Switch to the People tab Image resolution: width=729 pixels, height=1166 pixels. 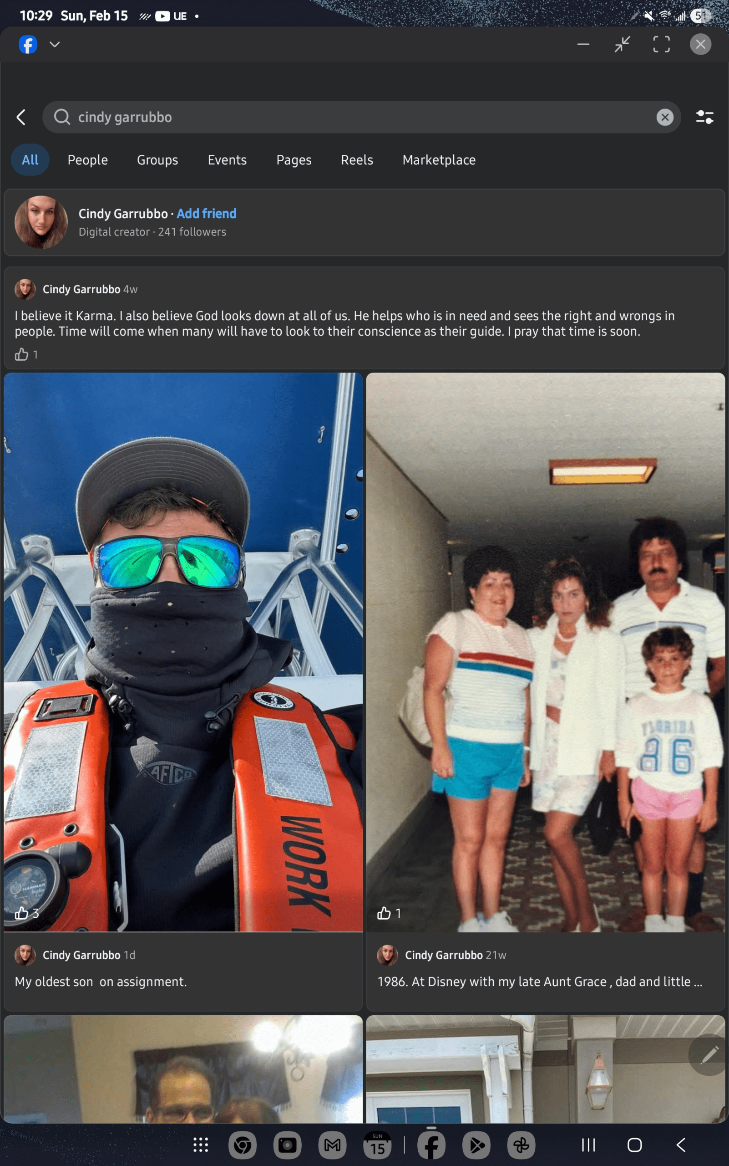pos(88,160)
